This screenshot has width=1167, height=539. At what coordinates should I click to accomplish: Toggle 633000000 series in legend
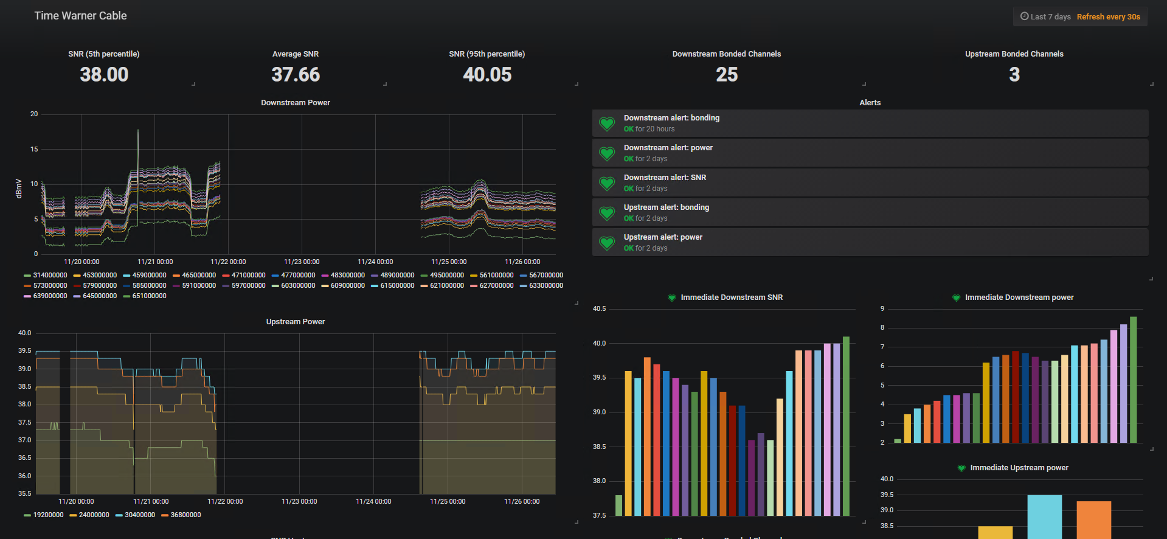point(546,286)
